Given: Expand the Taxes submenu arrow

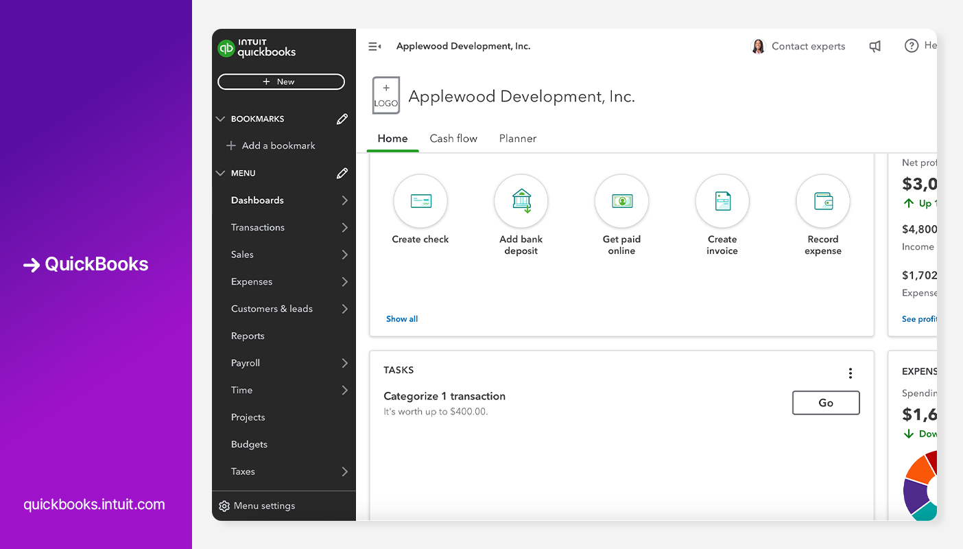Looking at the screenshot, I should pyautogui.click(x=344, y=471).
